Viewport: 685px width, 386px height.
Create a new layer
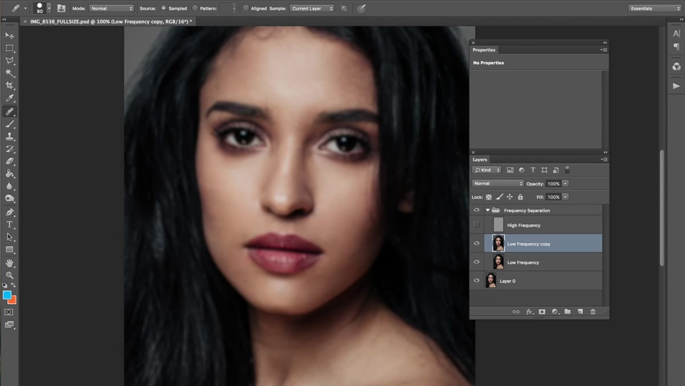(x=580, y=312)
